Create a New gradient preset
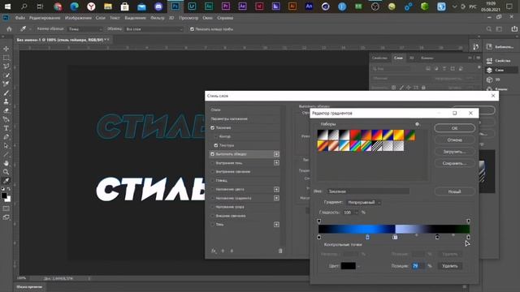The image size is (520, 292). 454,191
